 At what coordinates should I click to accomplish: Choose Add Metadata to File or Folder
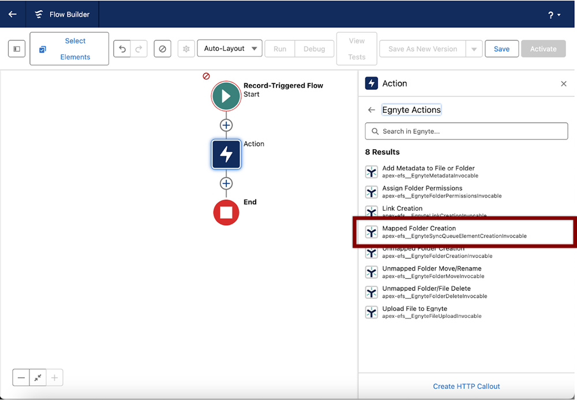466,172
